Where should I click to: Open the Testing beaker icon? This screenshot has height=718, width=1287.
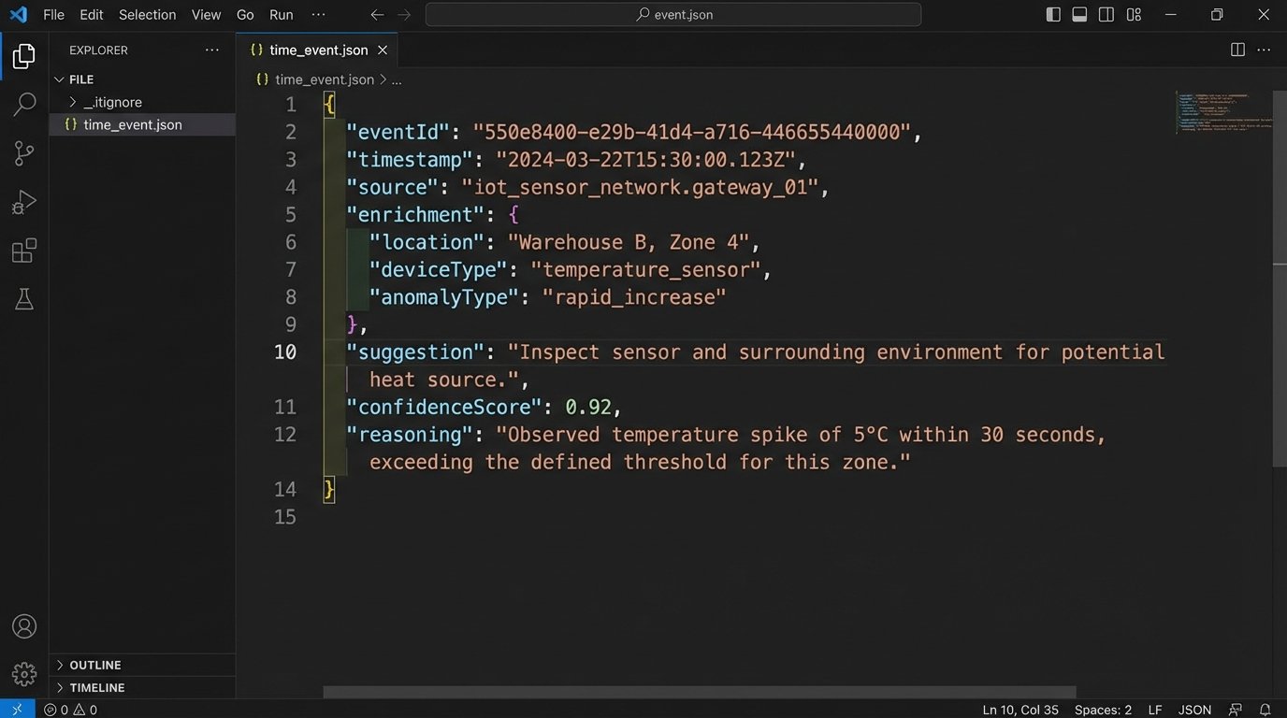point(23,298)
